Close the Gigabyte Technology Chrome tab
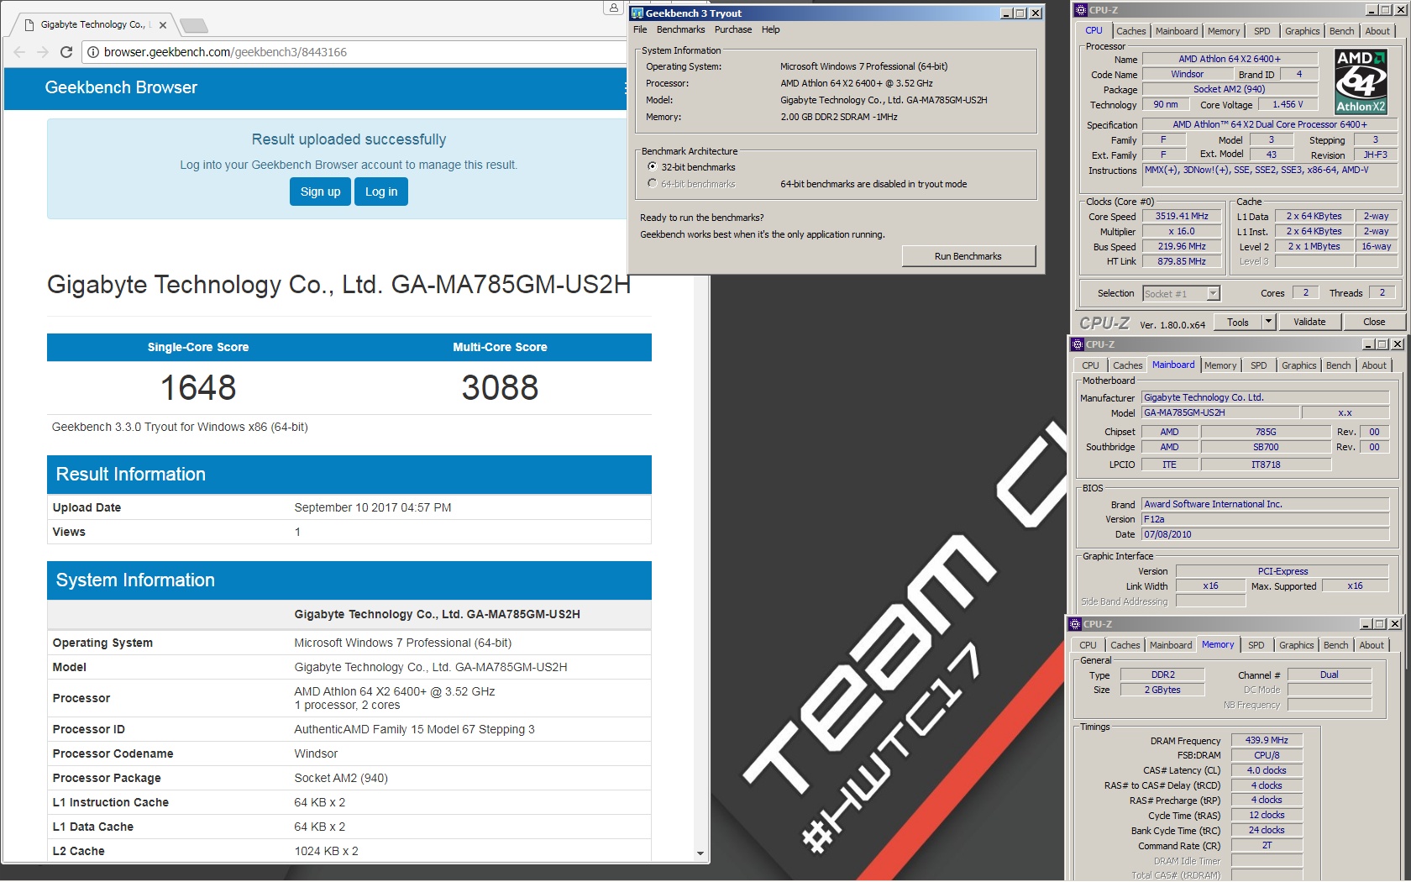Viewport: 1411px width, 882px height. pos(163,25)
